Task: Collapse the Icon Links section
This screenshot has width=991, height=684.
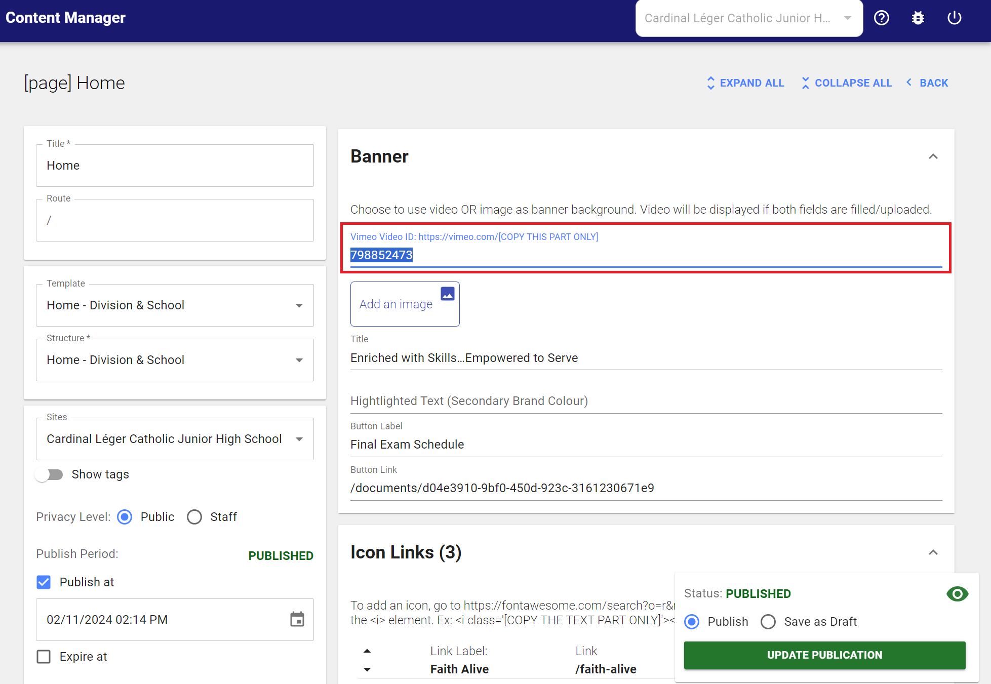Action: pyautogui.click(x=933, y=552)
